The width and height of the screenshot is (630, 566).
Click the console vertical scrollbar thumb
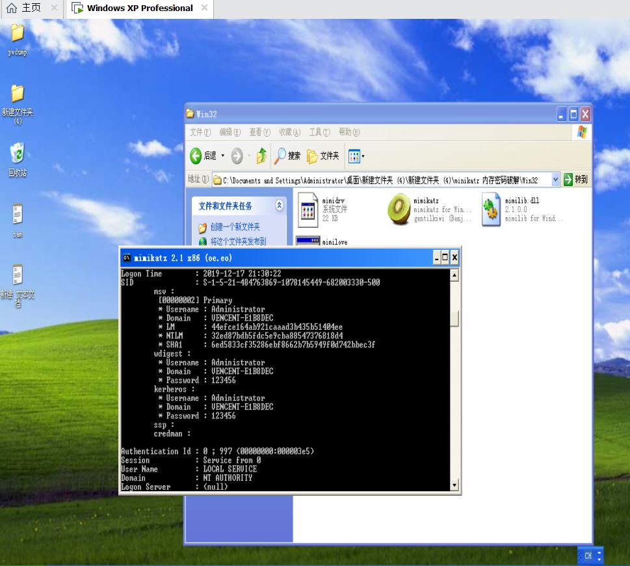454,319
